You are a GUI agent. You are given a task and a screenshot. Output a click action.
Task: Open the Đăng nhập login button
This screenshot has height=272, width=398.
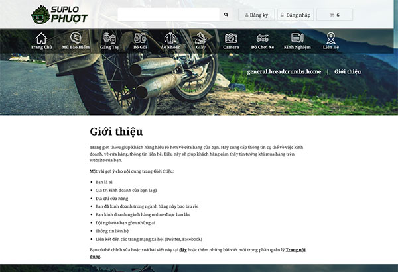[x=295, y=15]
